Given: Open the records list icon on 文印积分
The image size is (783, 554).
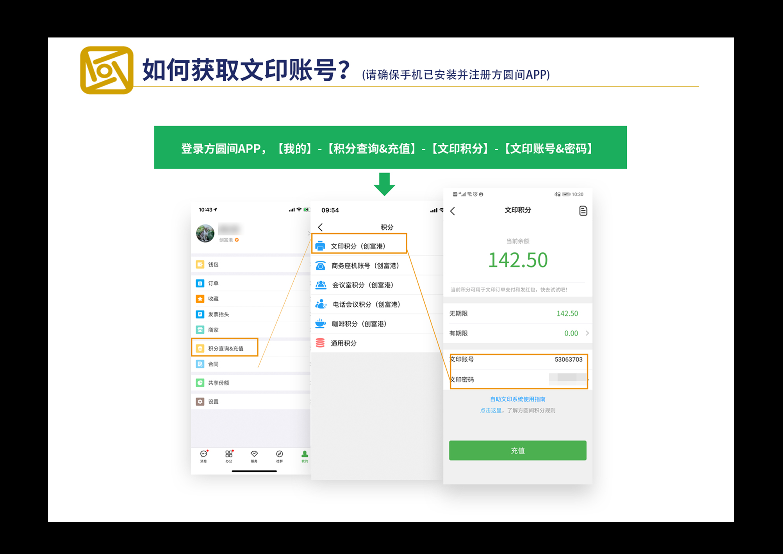Looking at the screenshot, I should (x=583, y=211).
